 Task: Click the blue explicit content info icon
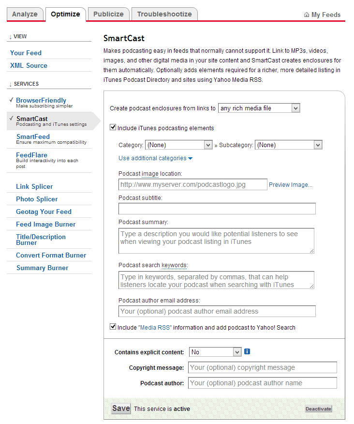247,352
